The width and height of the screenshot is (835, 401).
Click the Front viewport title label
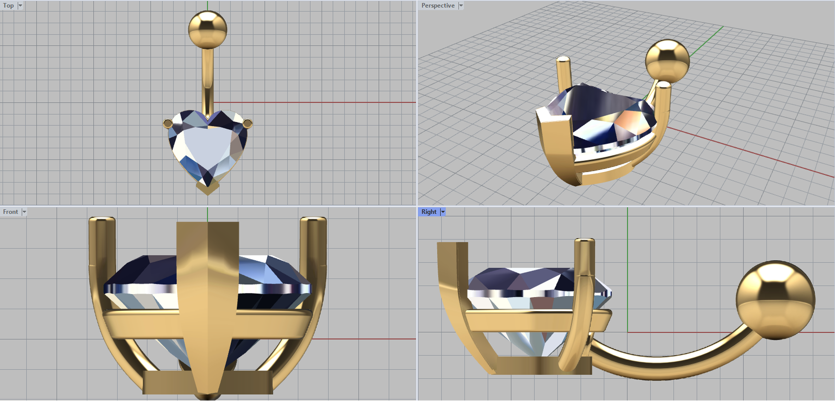[x=10, y=212]
